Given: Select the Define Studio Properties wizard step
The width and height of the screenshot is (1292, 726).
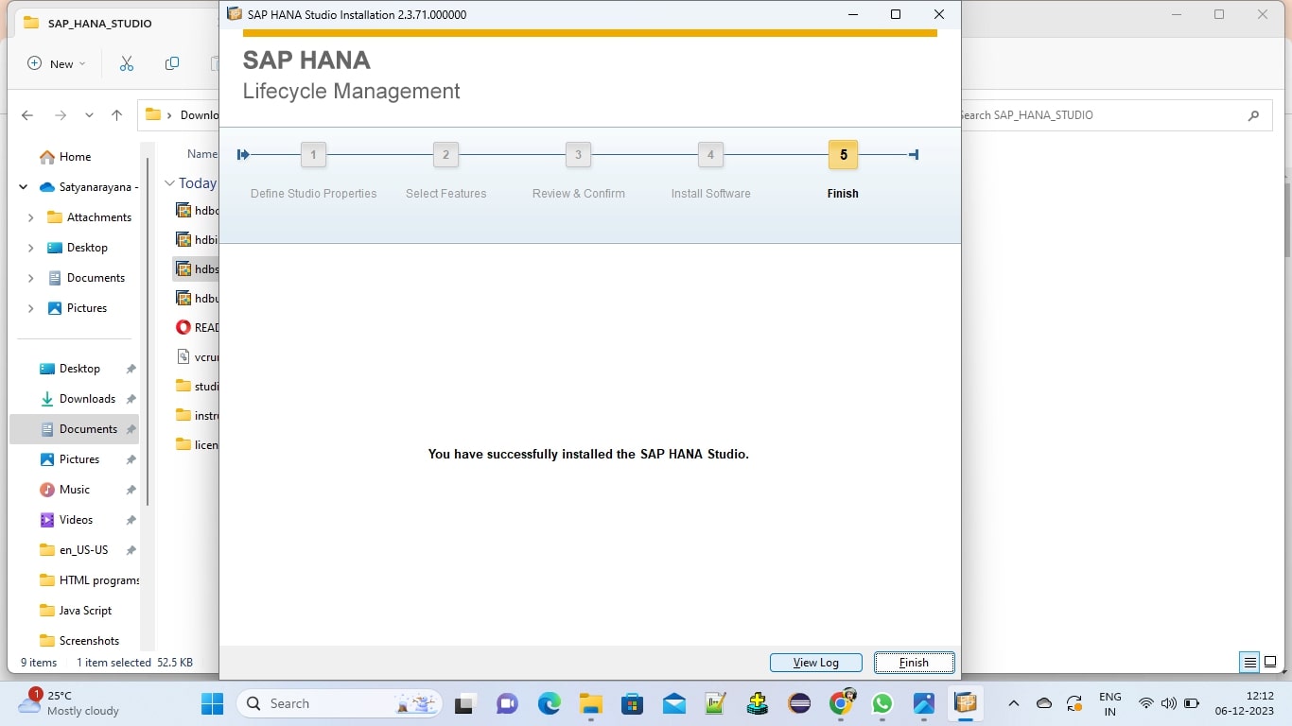Looking at the screenshot, I should click(x=313, y=154).
